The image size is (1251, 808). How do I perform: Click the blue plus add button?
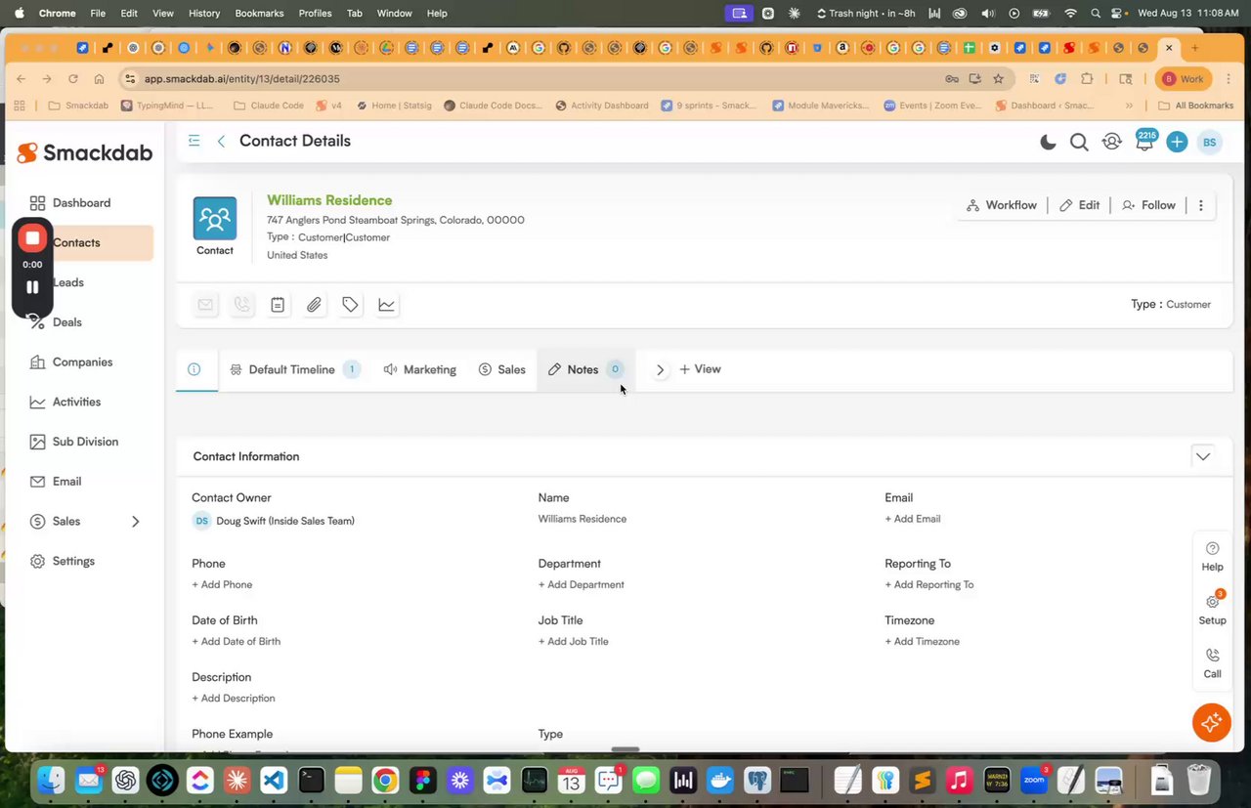[1177, 143]
